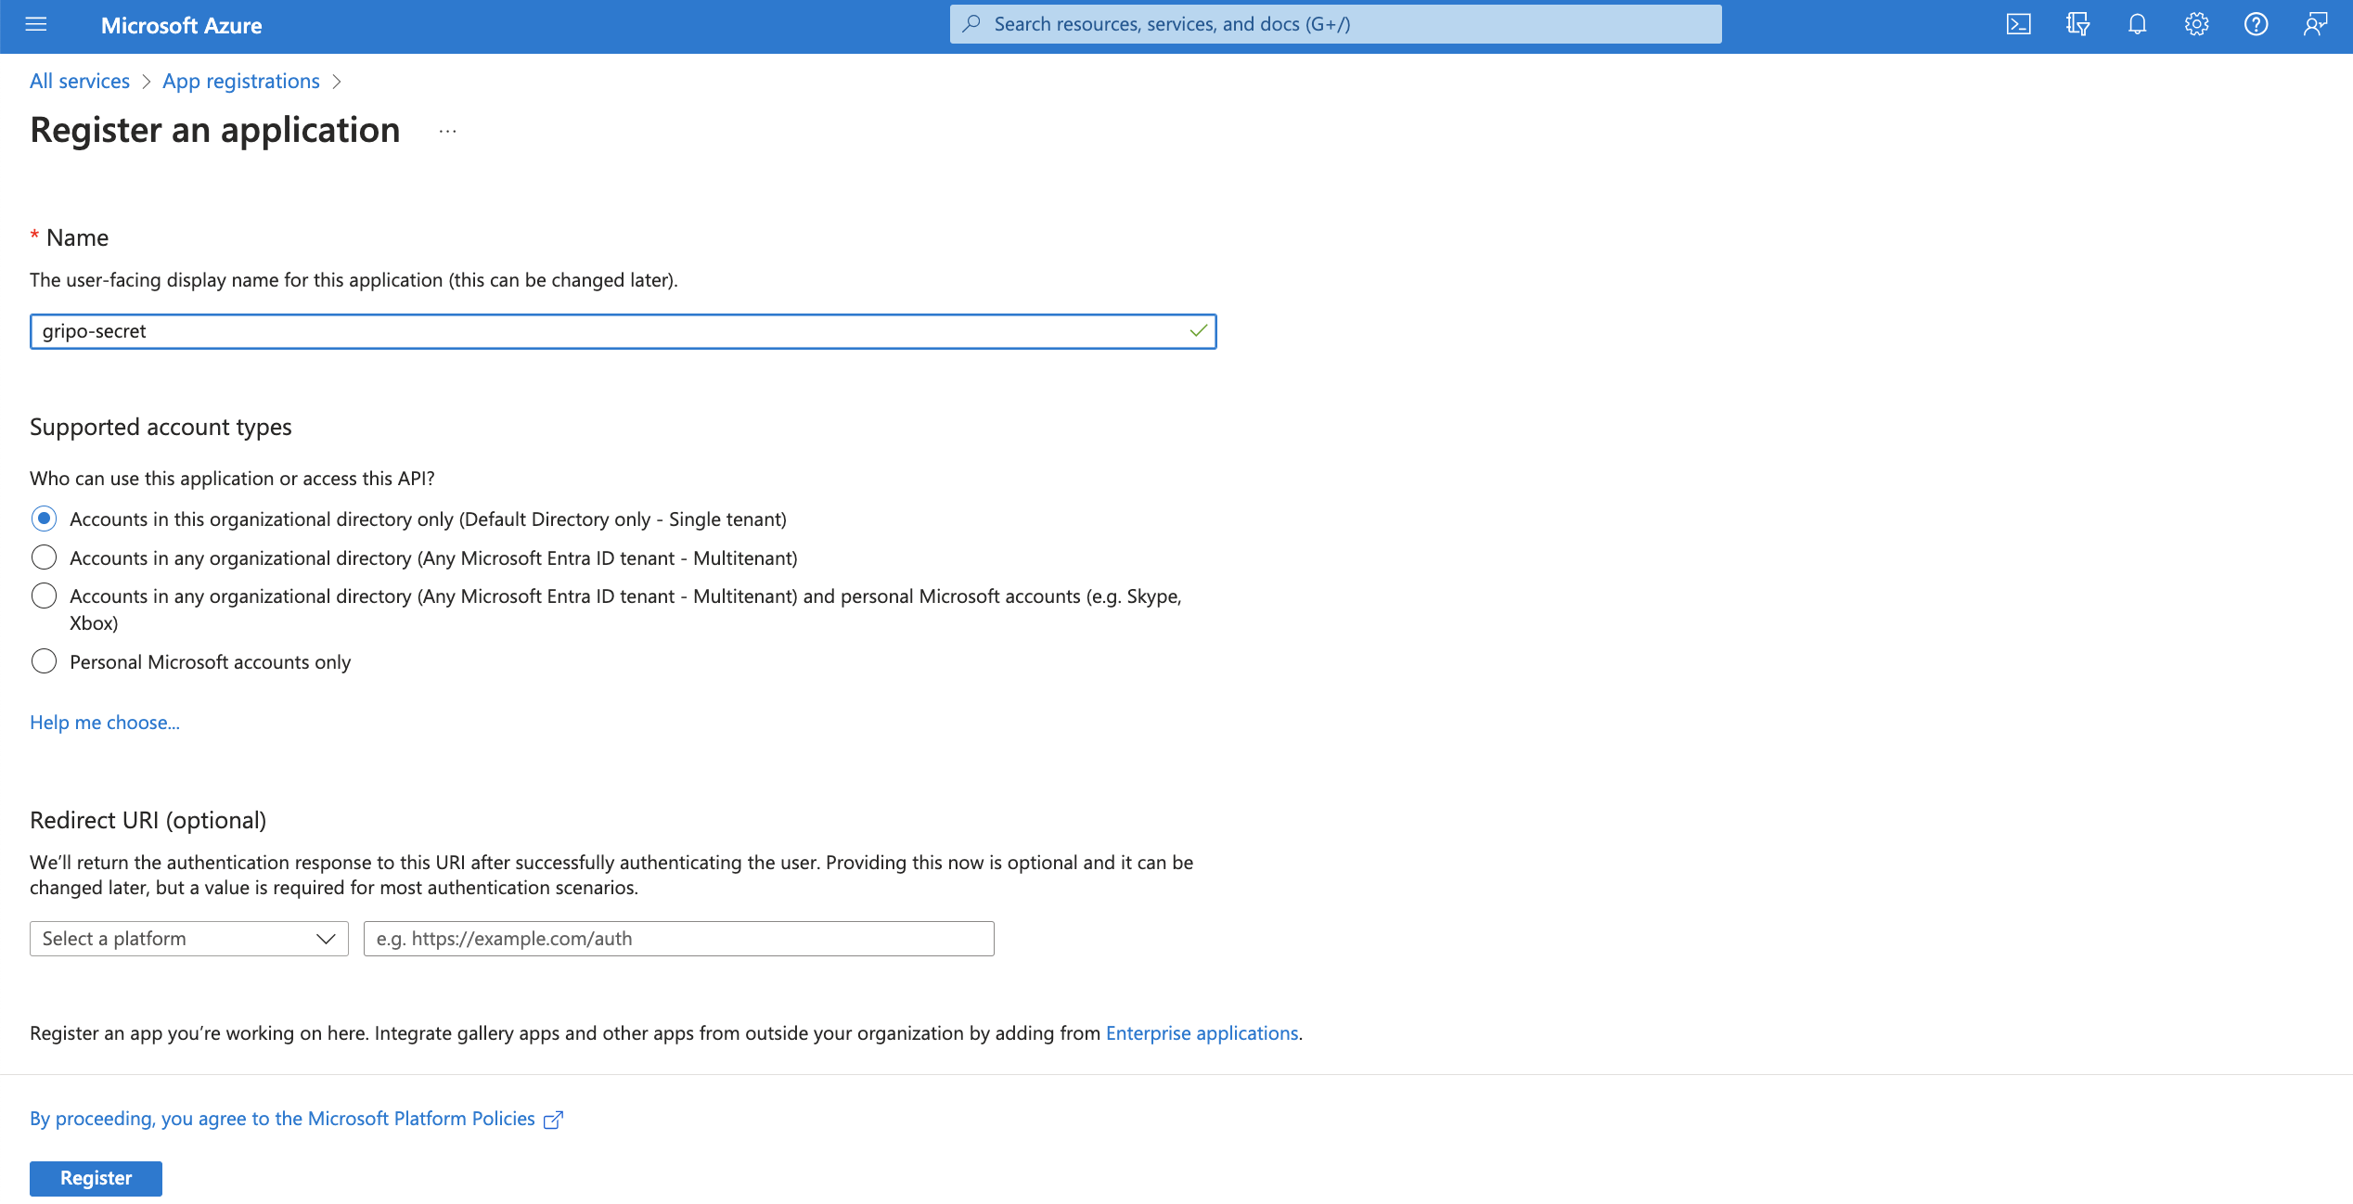The height and width of the screenshot is (1204, 2353).
Task: Expand the Select a platform dropdown
Action: point(188,939)
